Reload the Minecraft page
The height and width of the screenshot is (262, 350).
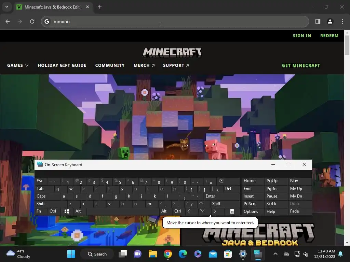32,21
